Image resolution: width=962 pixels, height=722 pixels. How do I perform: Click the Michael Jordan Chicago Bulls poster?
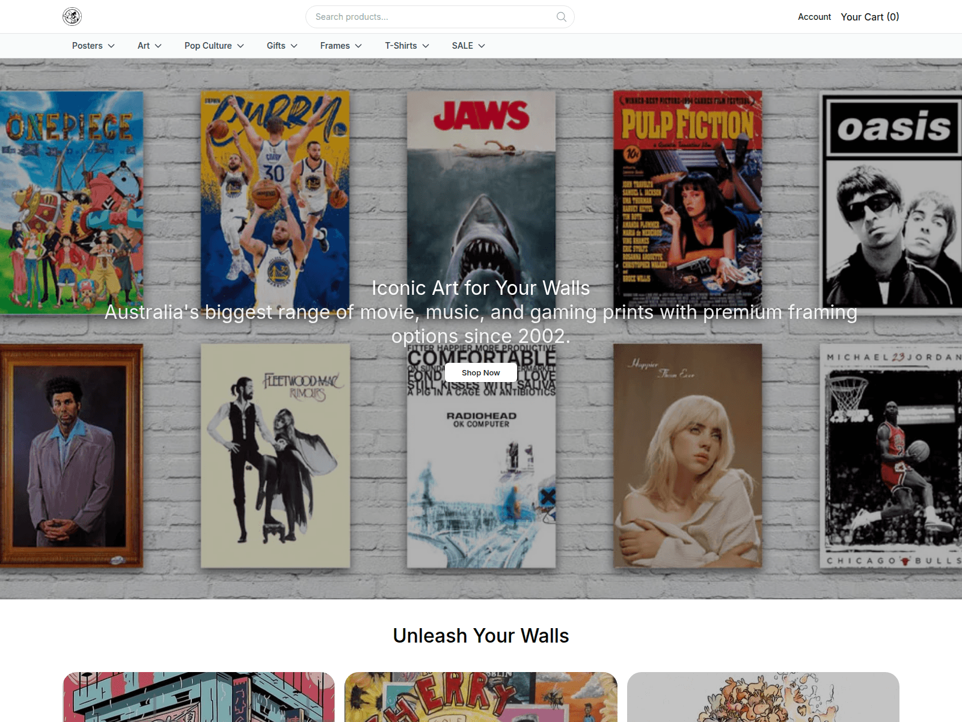[x=891, y=455]
